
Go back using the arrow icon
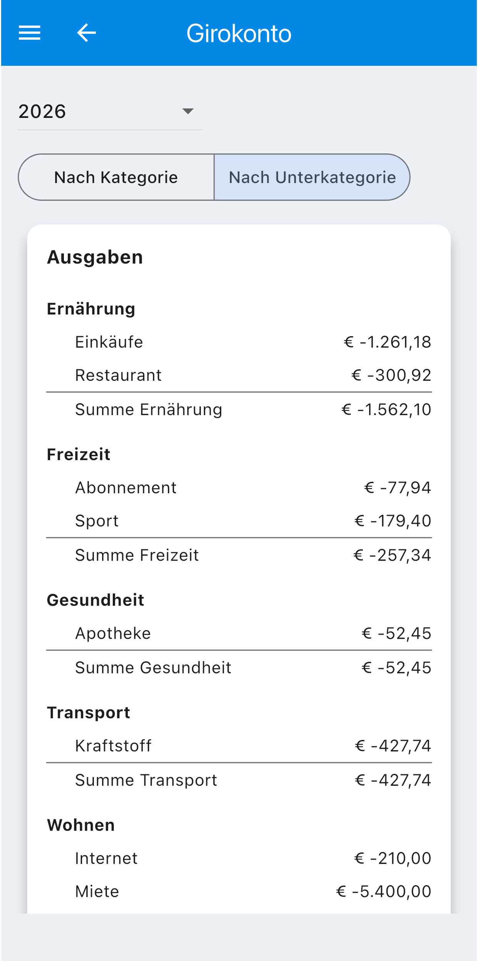click(x=86, y=33)
